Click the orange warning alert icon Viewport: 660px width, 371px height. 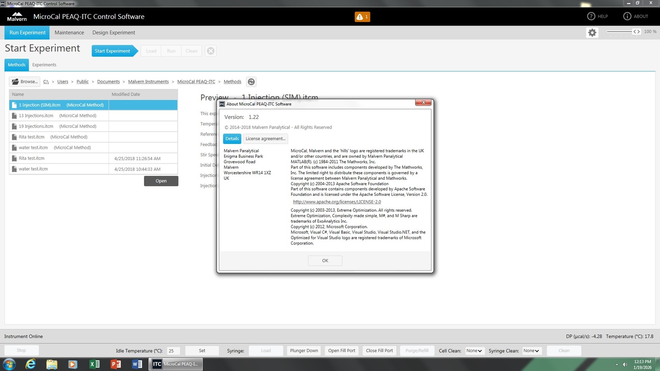[x=362, y=17]
